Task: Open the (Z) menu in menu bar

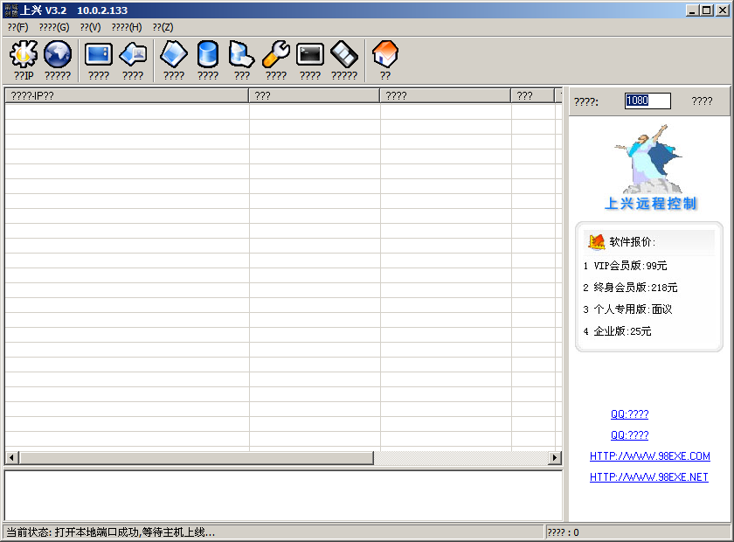Action: pyautogui.click(x=163, y=27)
